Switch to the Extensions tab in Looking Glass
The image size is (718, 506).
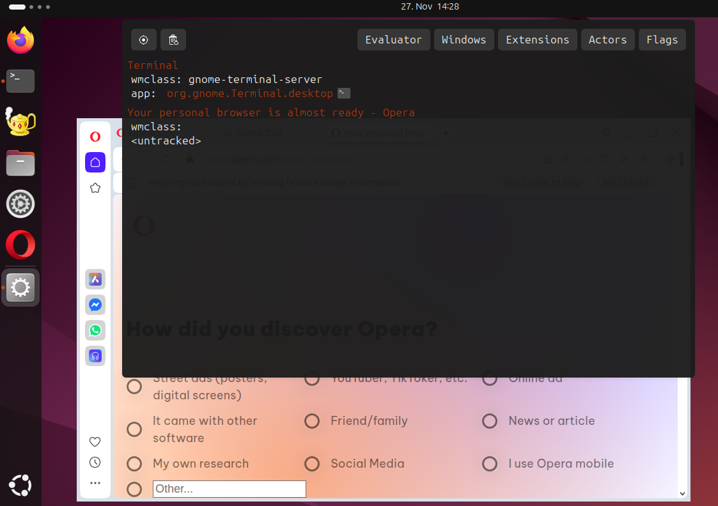pos(537,40)
